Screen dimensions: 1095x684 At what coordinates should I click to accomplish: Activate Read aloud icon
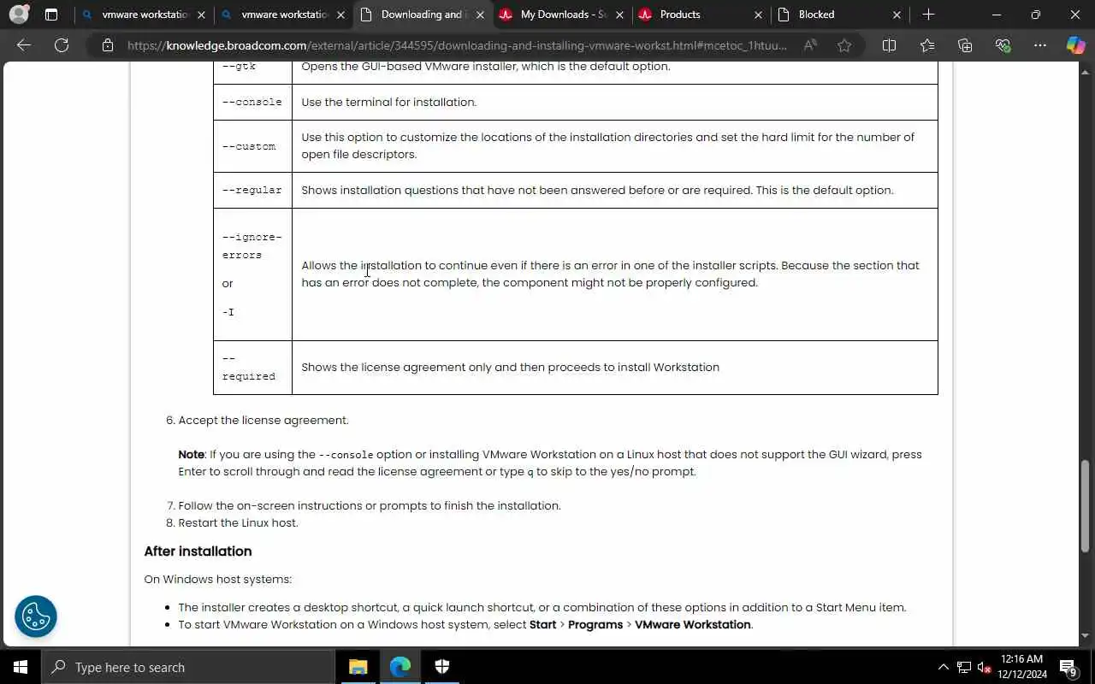click(x=810, y=45)
